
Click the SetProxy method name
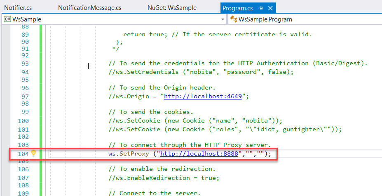click(134, 154)
